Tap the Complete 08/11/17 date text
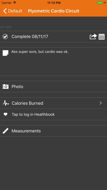This screenshot has width=107, height=190. tap(30, 36)
